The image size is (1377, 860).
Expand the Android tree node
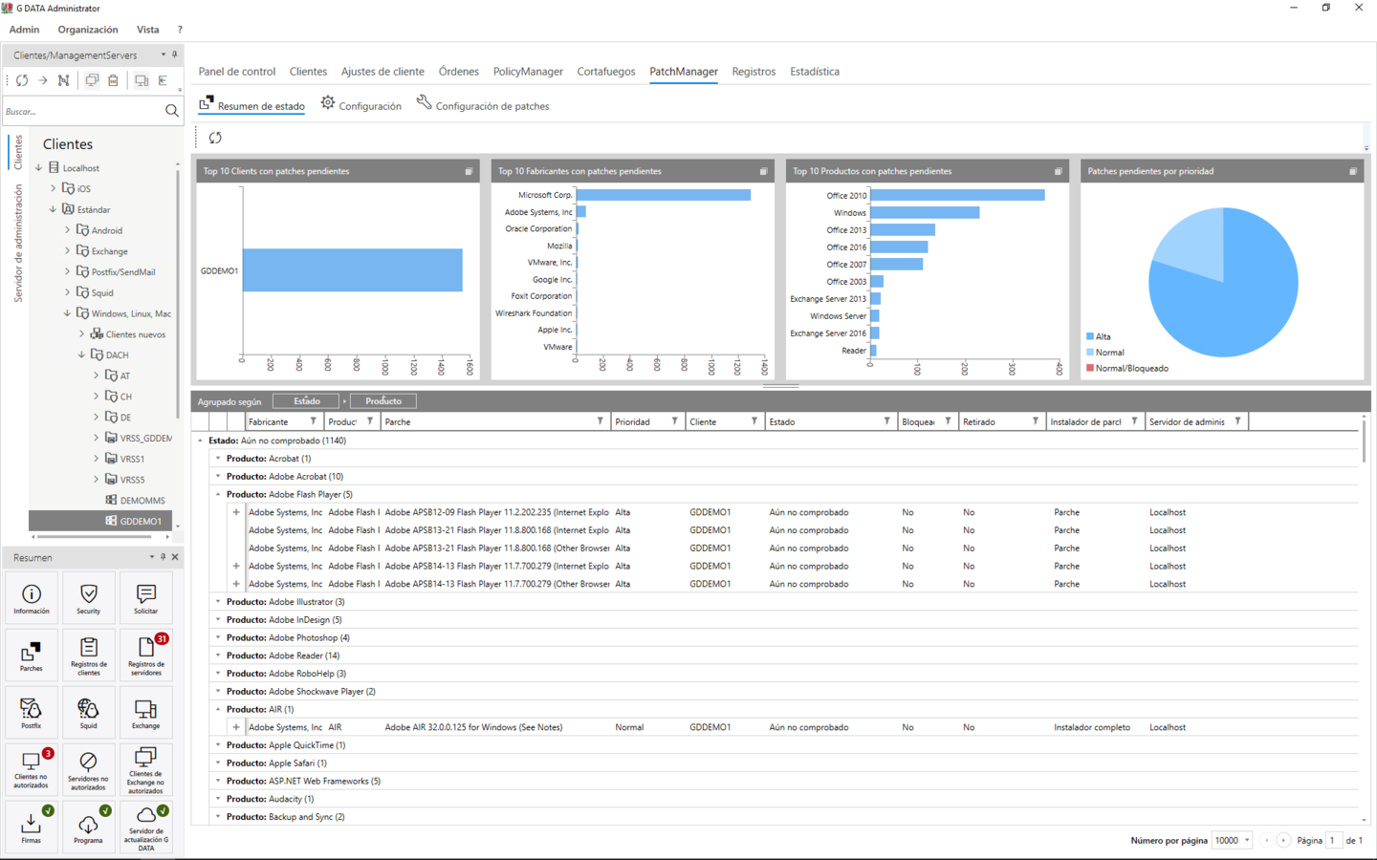coord(68,230)
